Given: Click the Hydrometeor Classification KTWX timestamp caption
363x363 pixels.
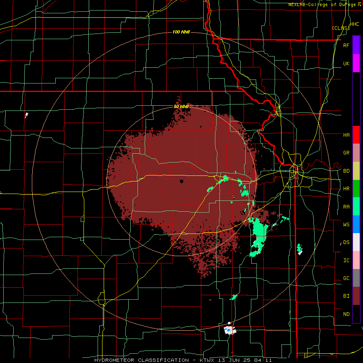Looking at the screenshot, I should [x=183, y=360].
